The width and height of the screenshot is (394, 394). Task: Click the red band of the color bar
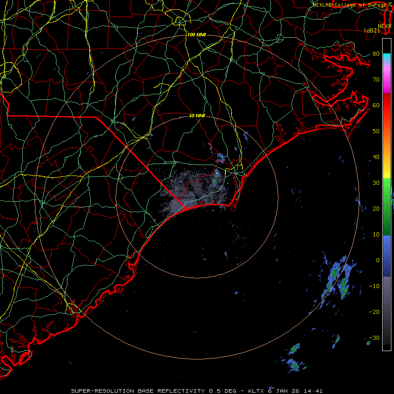tap(387, 106)
